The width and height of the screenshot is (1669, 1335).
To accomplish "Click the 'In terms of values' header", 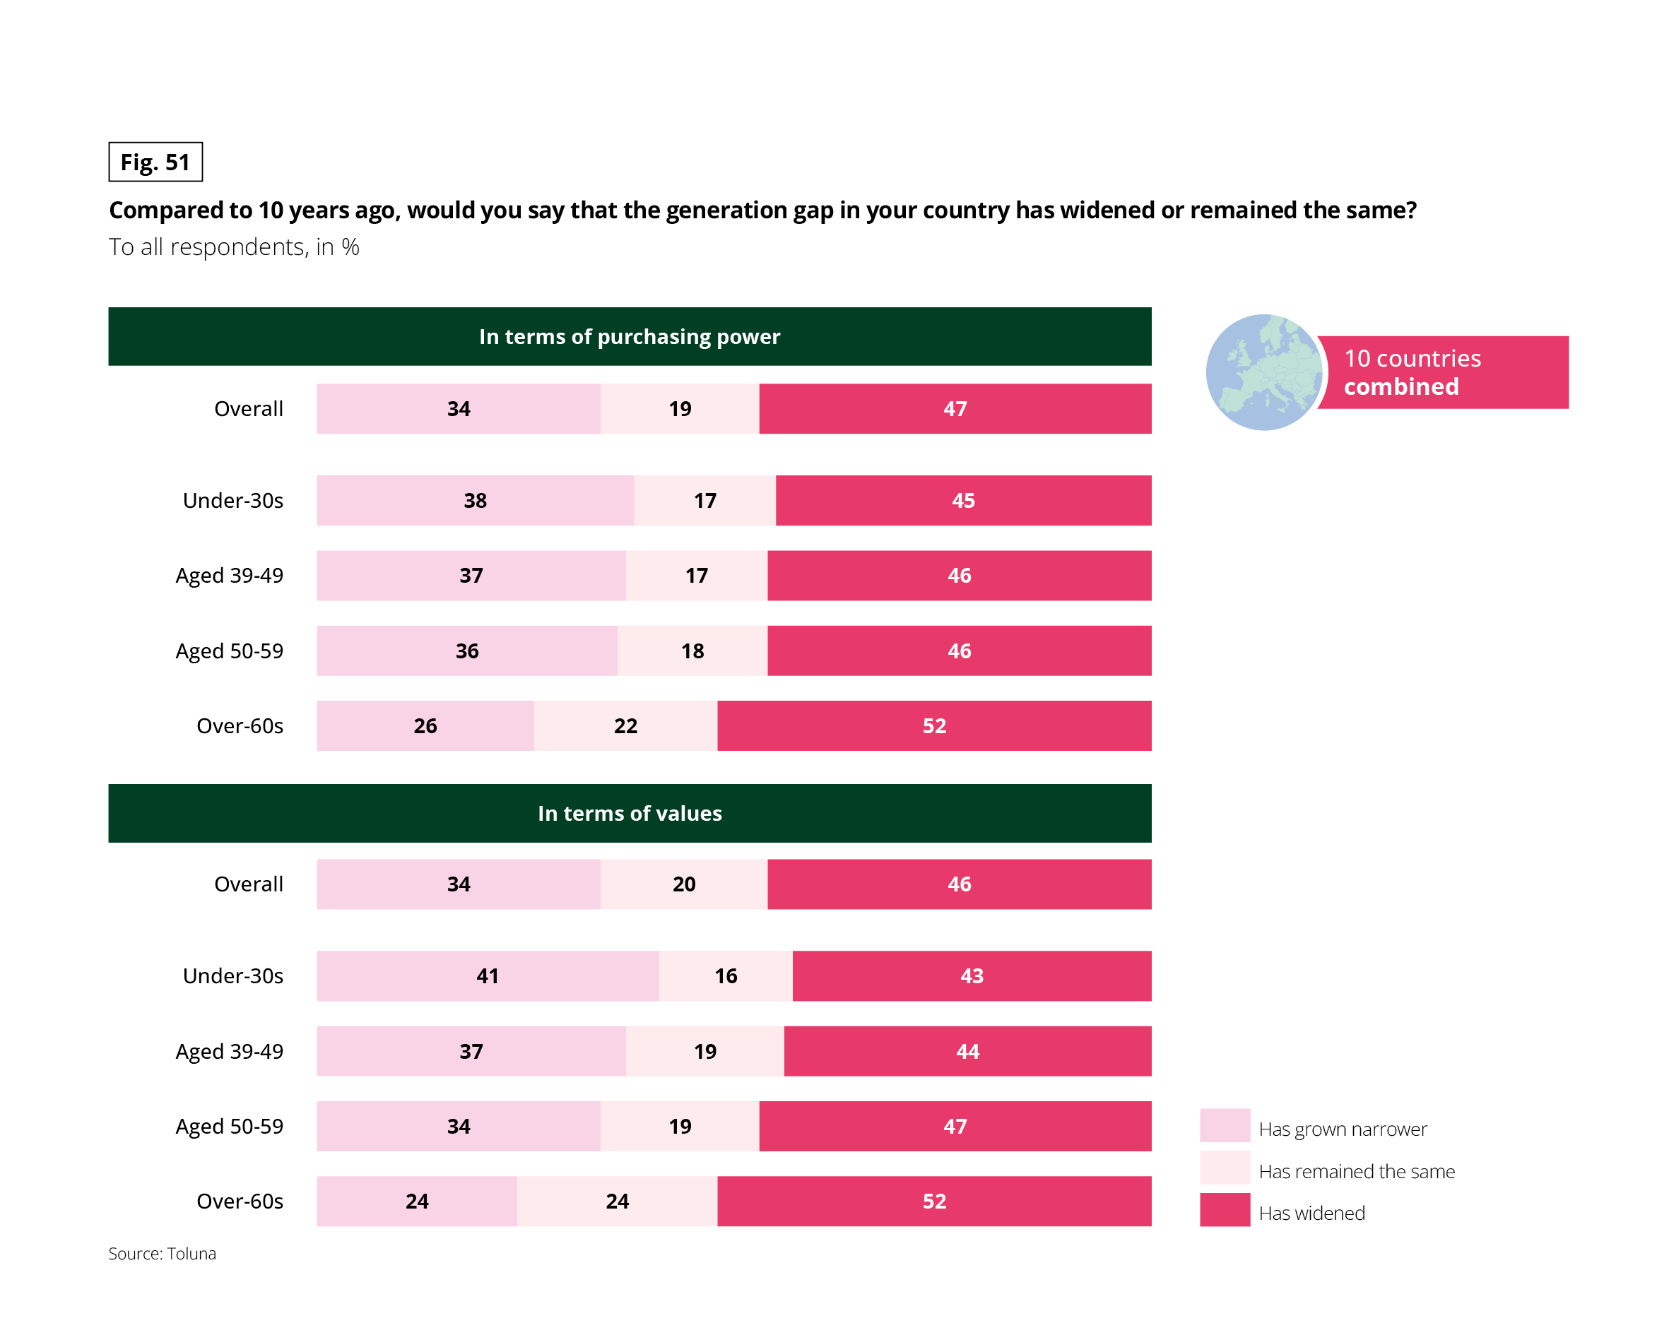I will [630, 814].
